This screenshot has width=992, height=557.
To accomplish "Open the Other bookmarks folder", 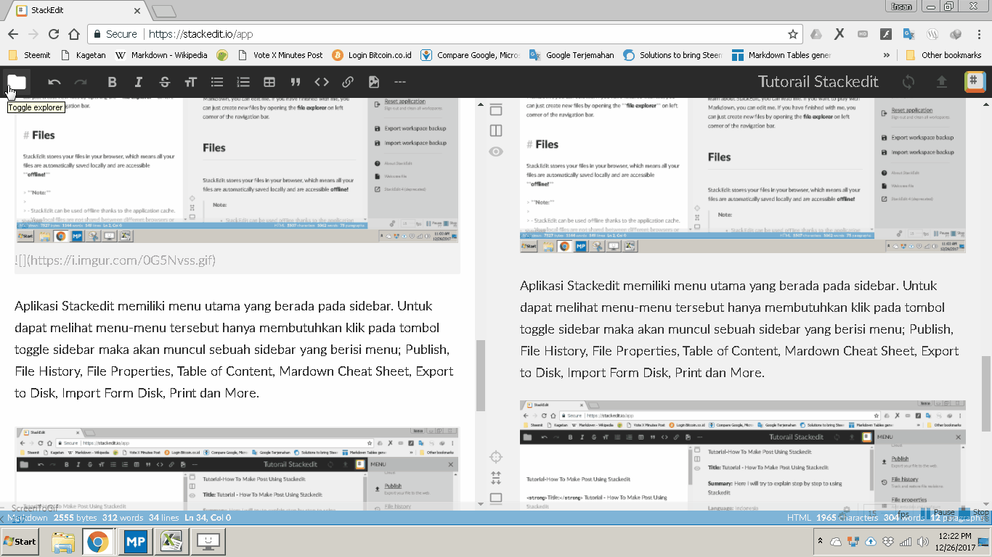I will coord(943,55).
